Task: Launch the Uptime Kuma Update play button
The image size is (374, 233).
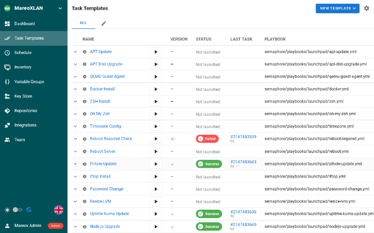Action: 156,214
